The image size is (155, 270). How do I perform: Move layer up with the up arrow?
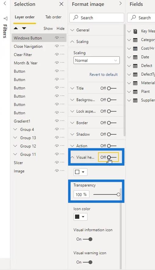(16, 28)
